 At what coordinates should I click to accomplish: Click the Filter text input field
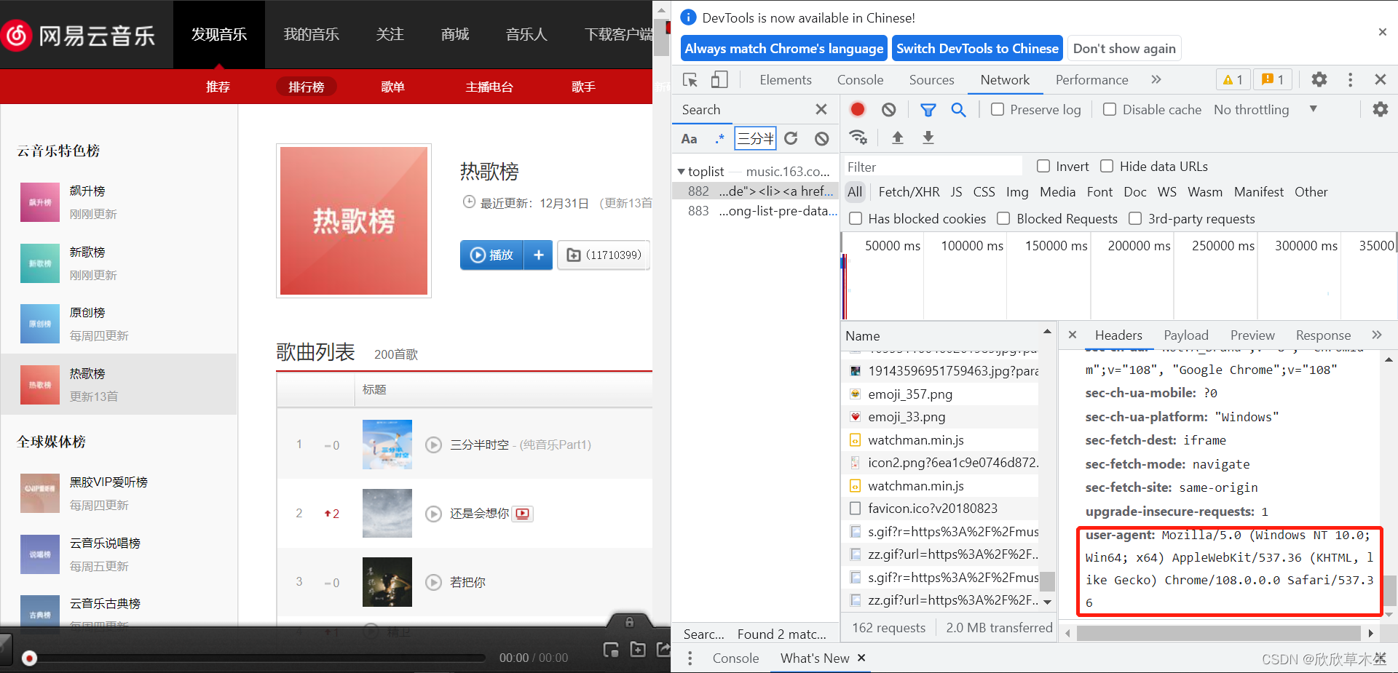coord(933,167)
